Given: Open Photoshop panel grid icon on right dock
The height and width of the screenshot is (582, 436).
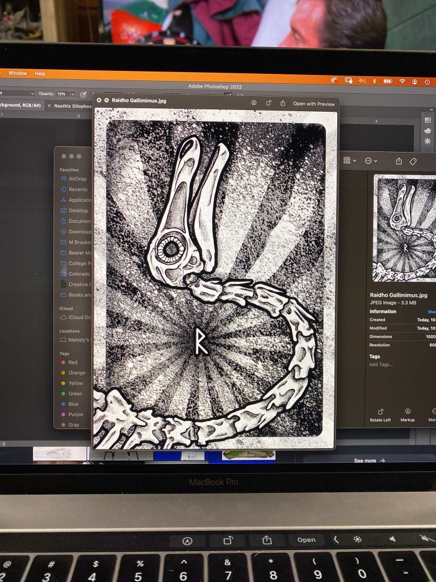Looking at the screenshot, I should click(427, 120).
